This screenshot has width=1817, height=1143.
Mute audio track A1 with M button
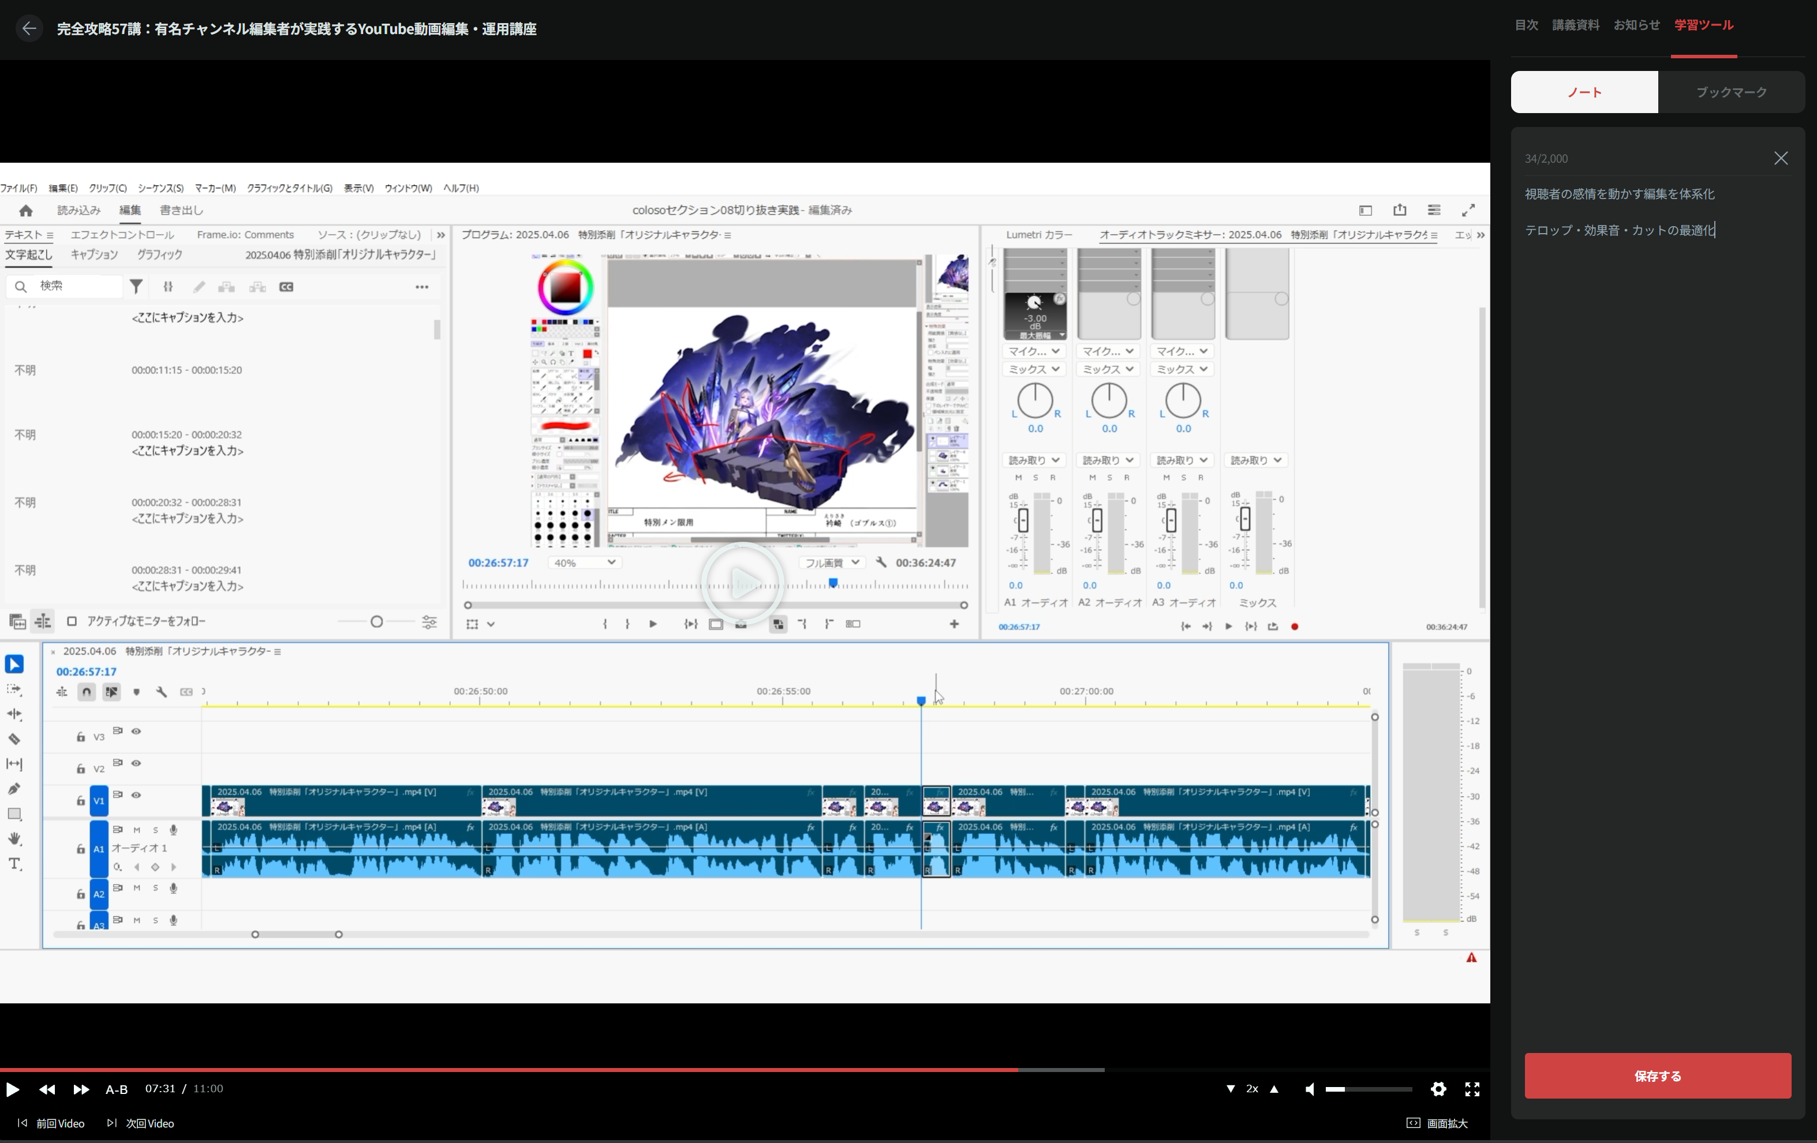point(137,830)
